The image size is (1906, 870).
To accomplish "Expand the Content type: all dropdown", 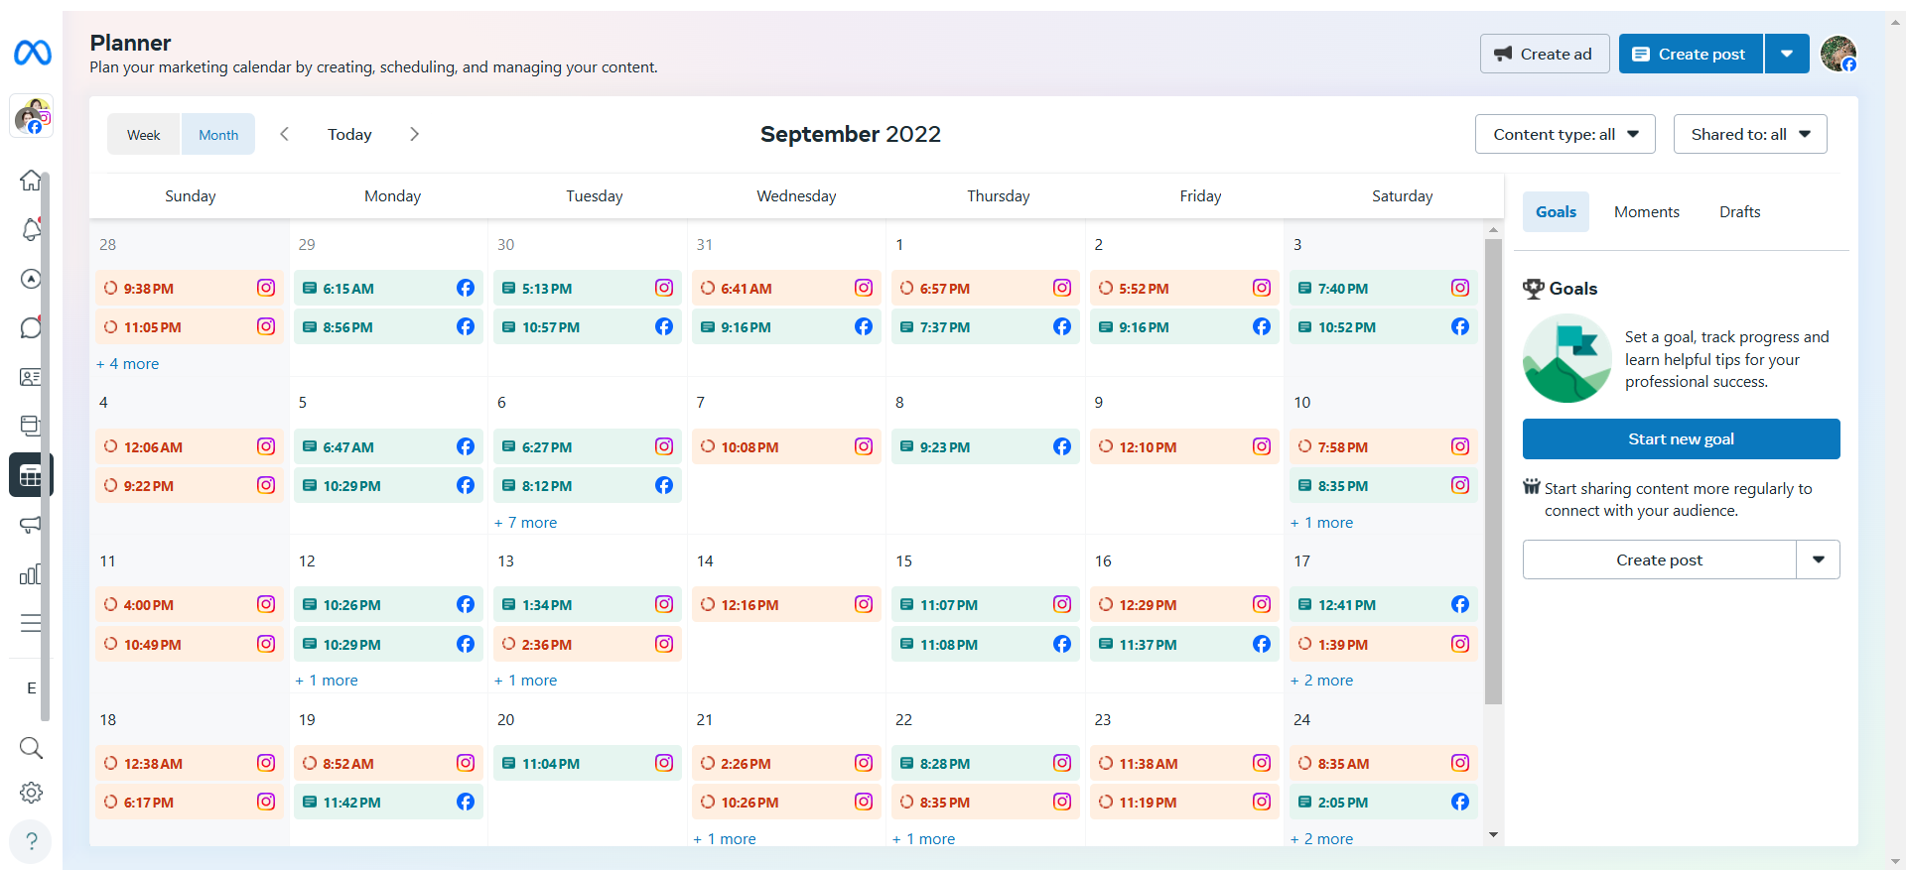I will coord(1565,135).
